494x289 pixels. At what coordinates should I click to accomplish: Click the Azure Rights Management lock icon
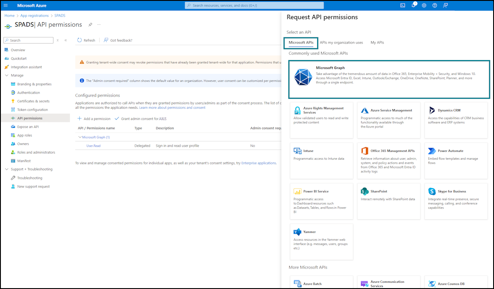[297, 110]
